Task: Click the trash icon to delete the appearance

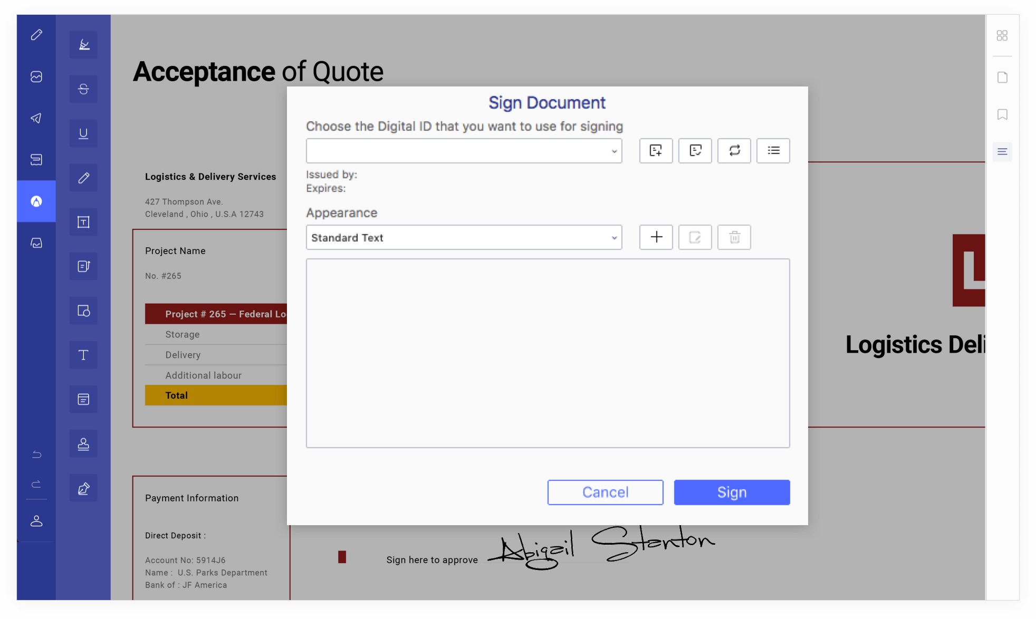Action: pyautogui.click(x=734, y=237)
